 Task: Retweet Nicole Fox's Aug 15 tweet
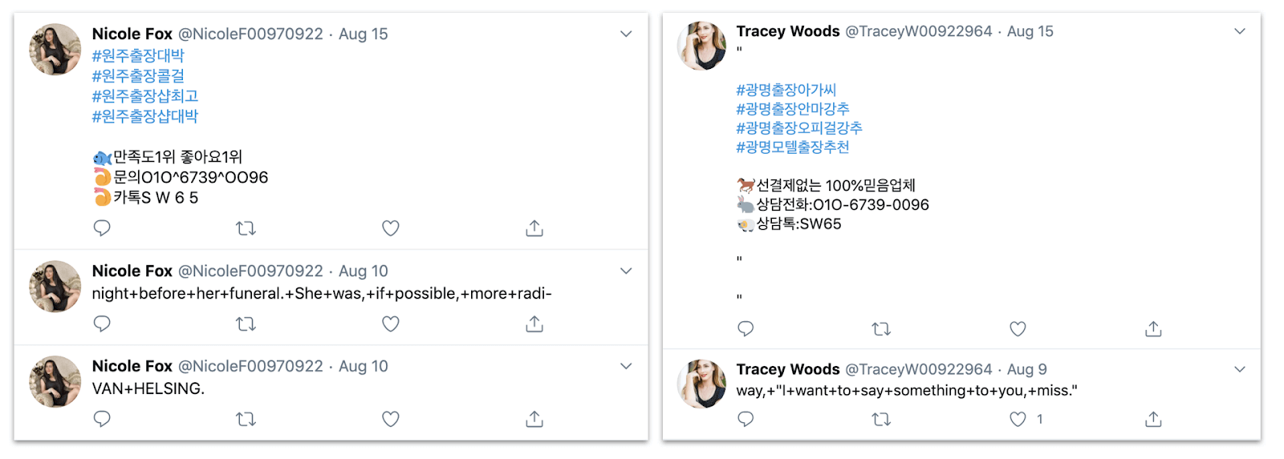[x=246, y=228]
